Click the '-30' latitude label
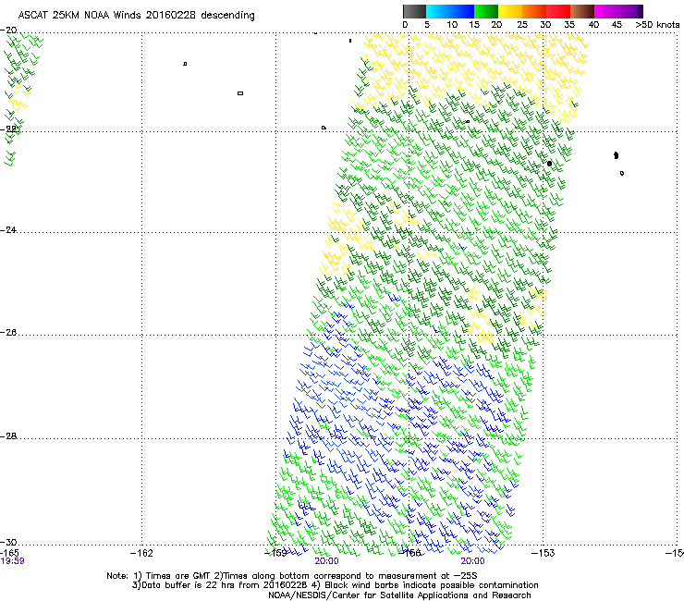The width and height of the screenshot is (684, 601). (x=8, y=542)
